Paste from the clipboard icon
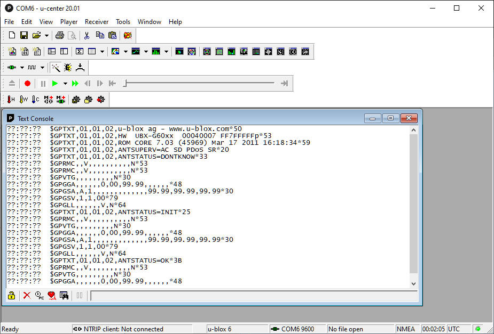This screenshot has width=494, height=334. pyautogui.click(x=113, y=35)
